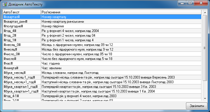The width and height of the screenshot is (210, 112).
Task: Click the Закінчити button
Action: click(197, 106)
